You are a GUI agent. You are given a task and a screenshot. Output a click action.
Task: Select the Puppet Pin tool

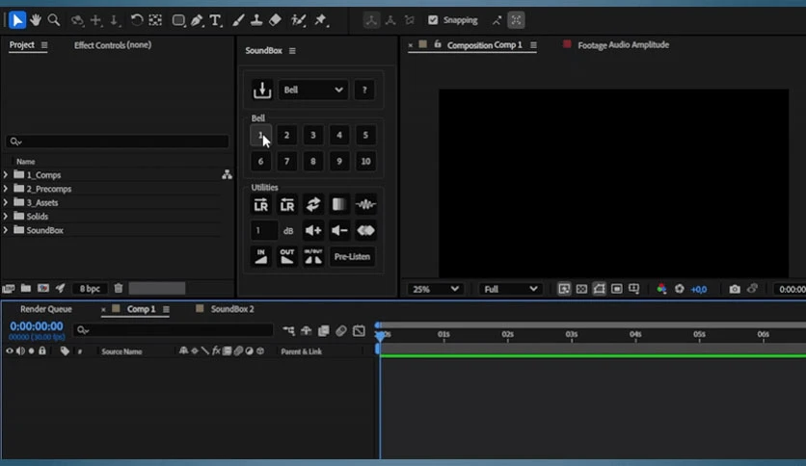click(321, 20)
